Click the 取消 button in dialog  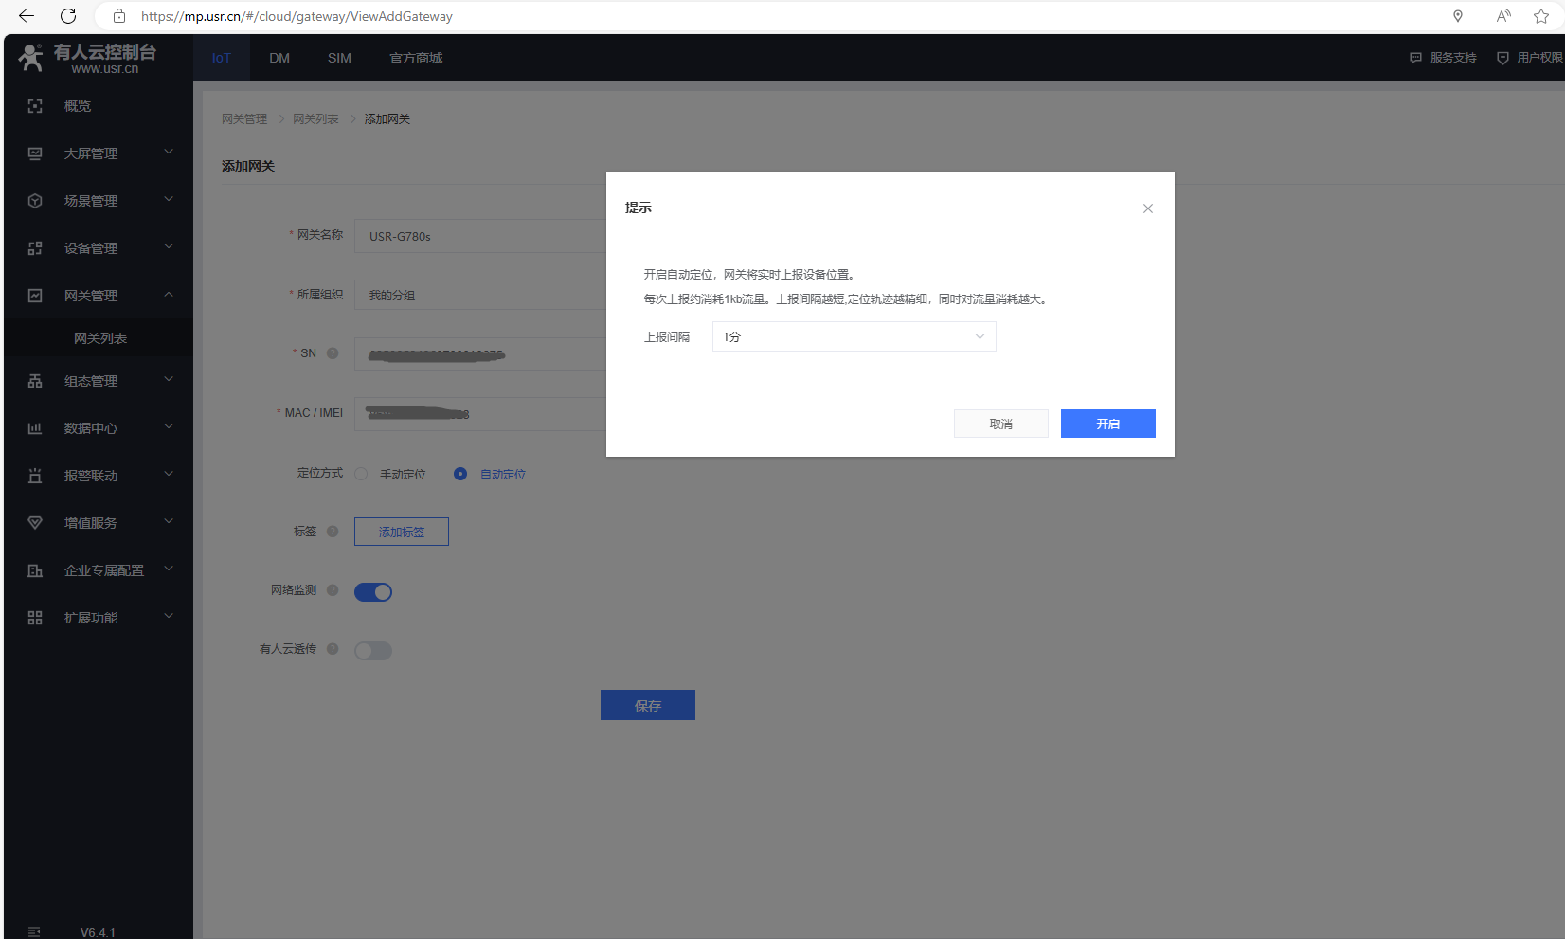pos(1000,424)
